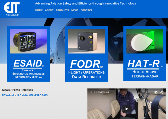Click Flight / Operations Data Recorder text

coord(86,75)
